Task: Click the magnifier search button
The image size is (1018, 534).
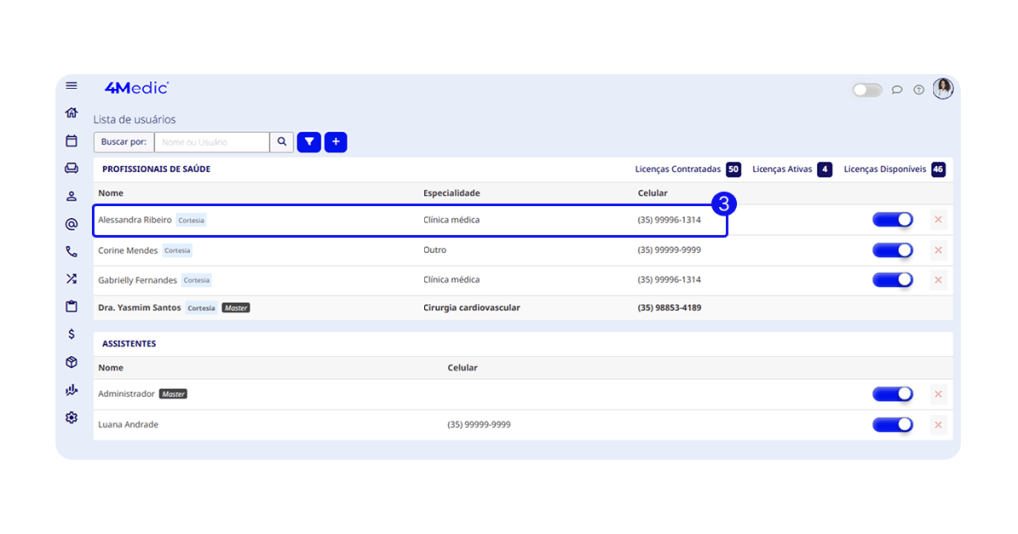Action: (282, 142)
